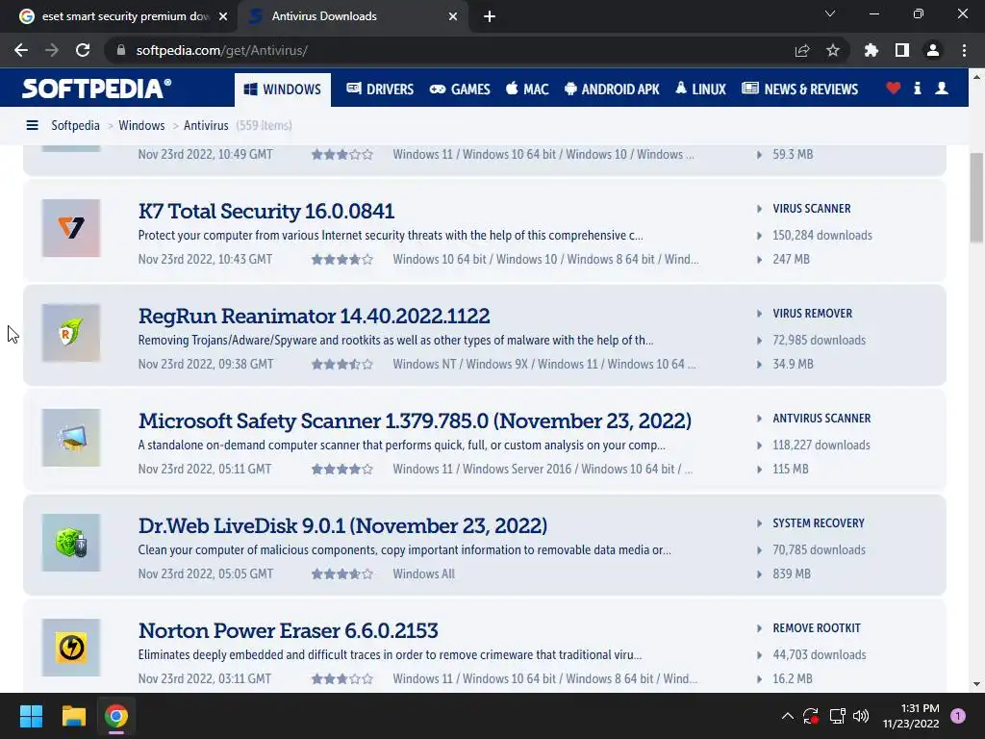Screen dimensions: 985x739
Task: Click the RegRun Reanimator star rating
Action: click(342, 365)
